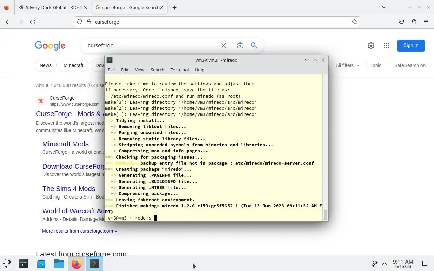The width and height of the screenshot is (434, 271).
Task: Click the Firefox forward arrow
Action: [20, 22]
